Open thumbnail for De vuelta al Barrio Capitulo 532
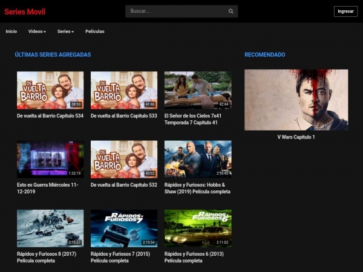The height and width of the screenshot is (272, 363). click(x=124, y=160)
